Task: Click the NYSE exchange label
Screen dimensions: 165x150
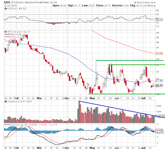Action: (x=53, y=2)
